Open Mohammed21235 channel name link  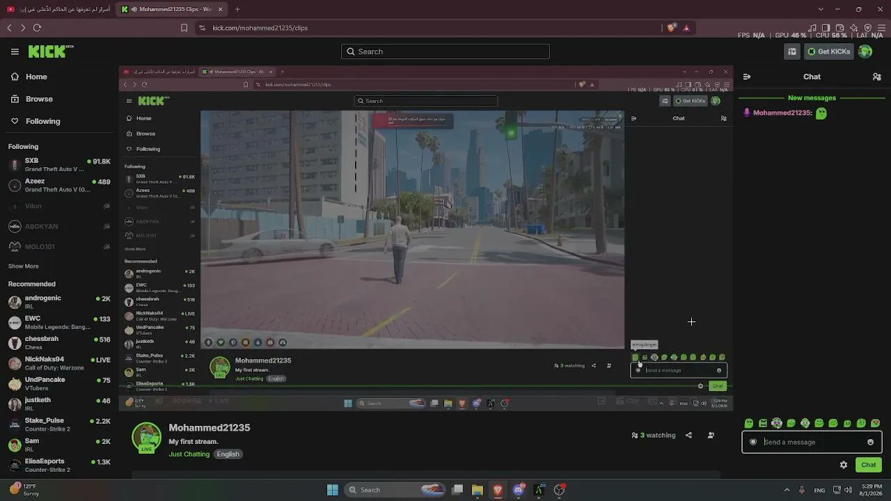(x=210, y=428)
